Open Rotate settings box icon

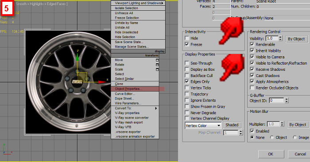157,65
